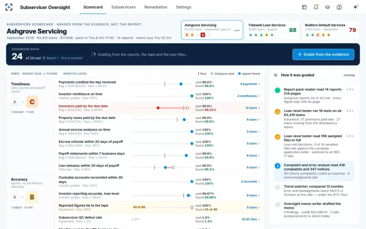Screen dimensions: 366x229
Task: Open the layout panel icon in header
Action: [304, 7]
